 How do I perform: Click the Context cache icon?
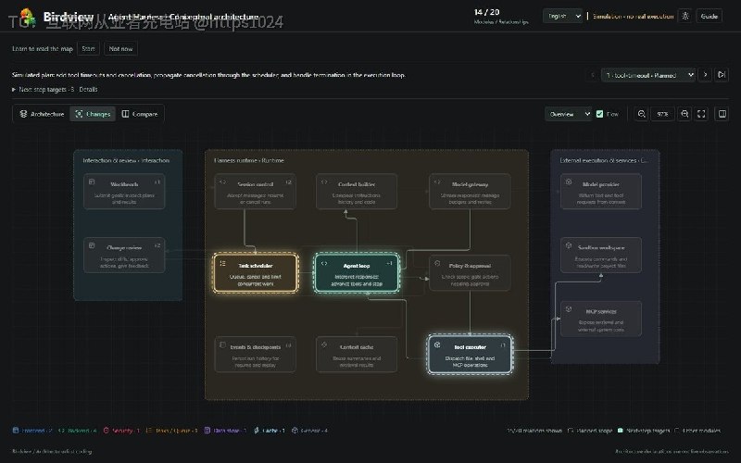324,344
